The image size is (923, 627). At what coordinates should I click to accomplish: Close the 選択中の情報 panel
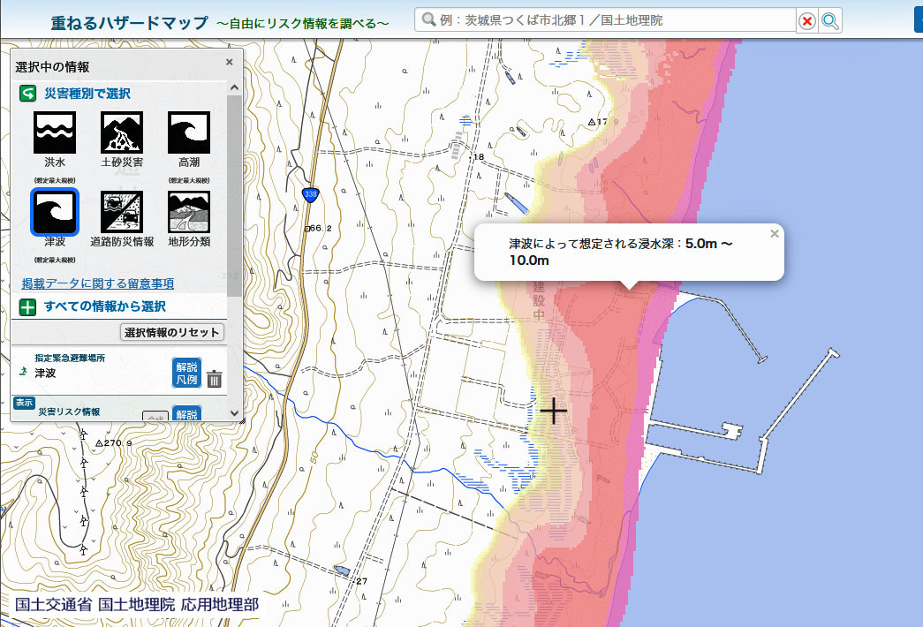tap(230, 62)
